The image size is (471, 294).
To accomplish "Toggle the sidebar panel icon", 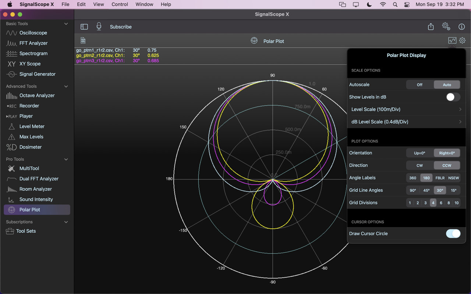I will pyautogui.click(x=84, y=26).
